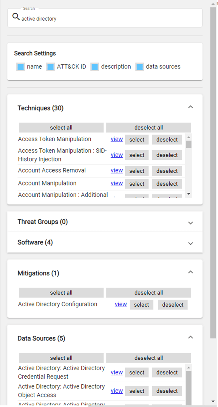This screenshot has height=407, width=218.
Task: Disable the description search checkbox
Action: 95,67
